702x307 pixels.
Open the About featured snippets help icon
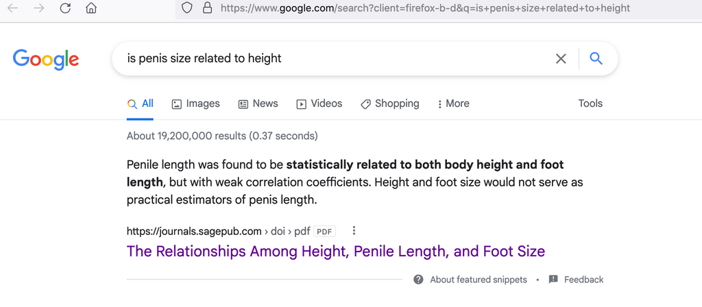pos(419,280)
